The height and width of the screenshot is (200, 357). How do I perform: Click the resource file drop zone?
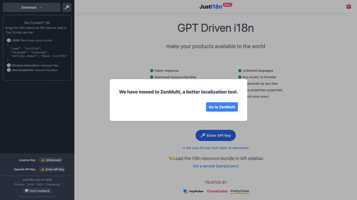click(x=37, y=48)
